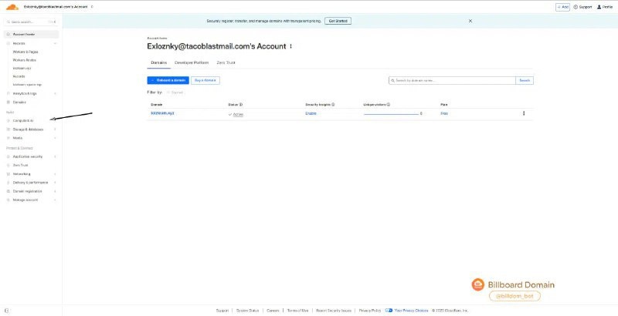Image resolution: width=618 pixels, height=316 pixels.
Task: Collapse the Recents section in the sidebar
Action: pos(55,44)
